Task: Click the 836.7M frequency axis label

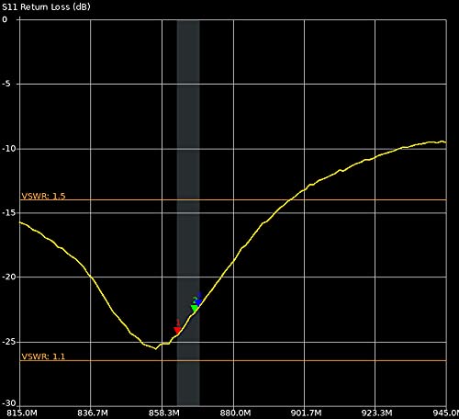Action: pyautogui.click(x=93, y=413)
